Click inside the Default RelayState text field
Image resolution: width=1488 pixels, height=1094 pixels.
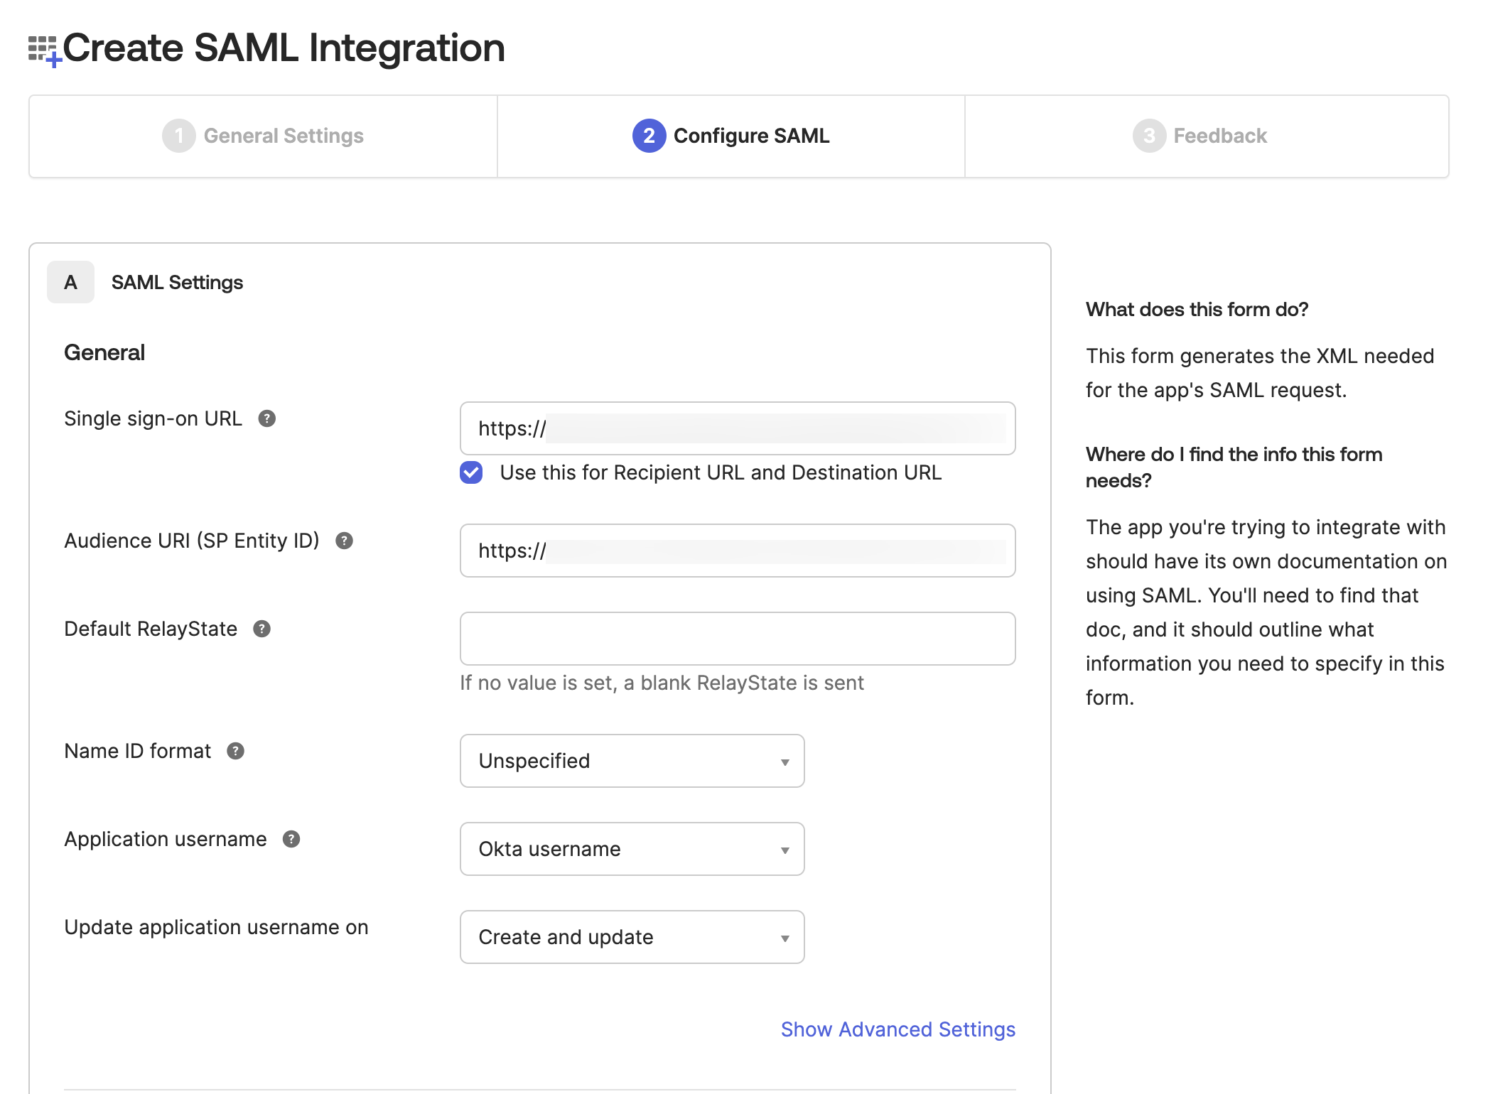[737, 639]
